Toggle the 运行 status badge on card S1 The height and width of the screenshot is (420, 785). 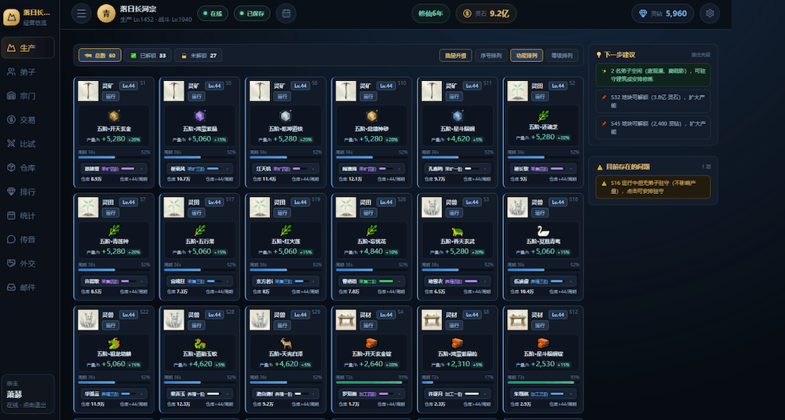(x=110, y=96)
